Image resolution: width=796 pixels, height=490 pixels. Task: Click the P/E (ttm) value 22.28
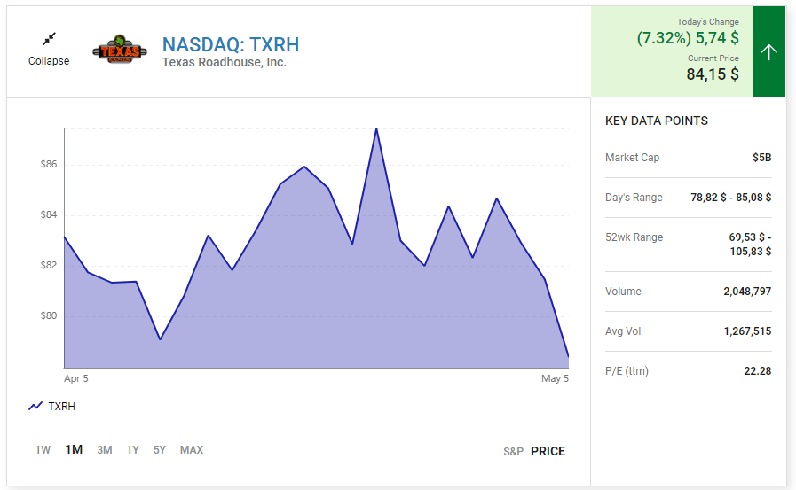pos(758,371)
